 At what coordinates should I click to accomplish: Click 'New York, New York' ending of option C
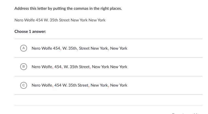coord(109,85)
